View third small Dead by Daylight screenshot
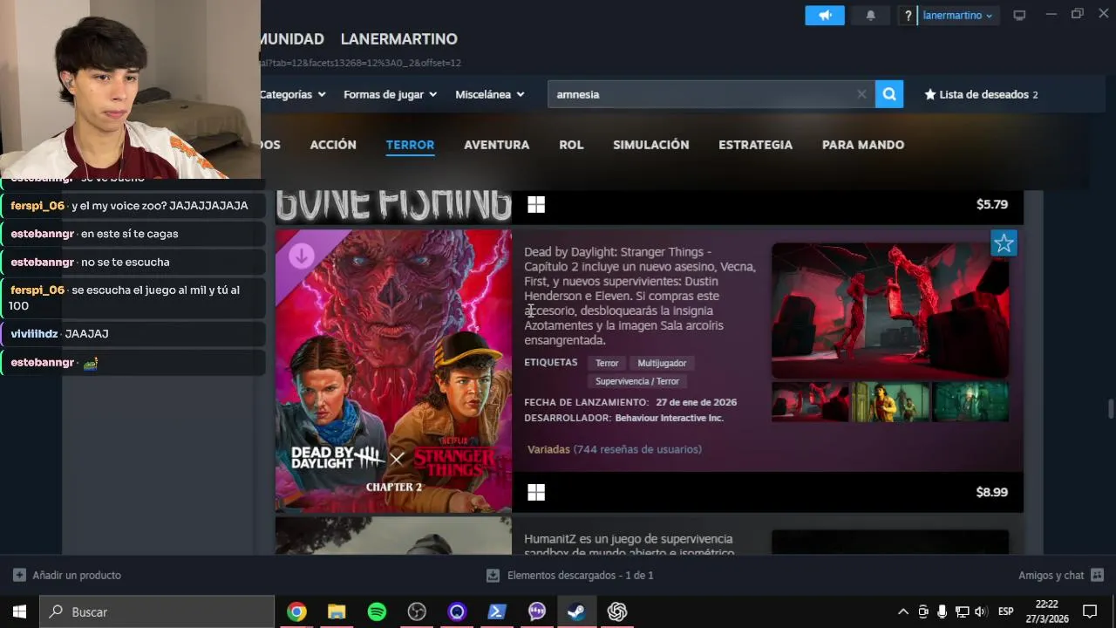 (970, 402)
